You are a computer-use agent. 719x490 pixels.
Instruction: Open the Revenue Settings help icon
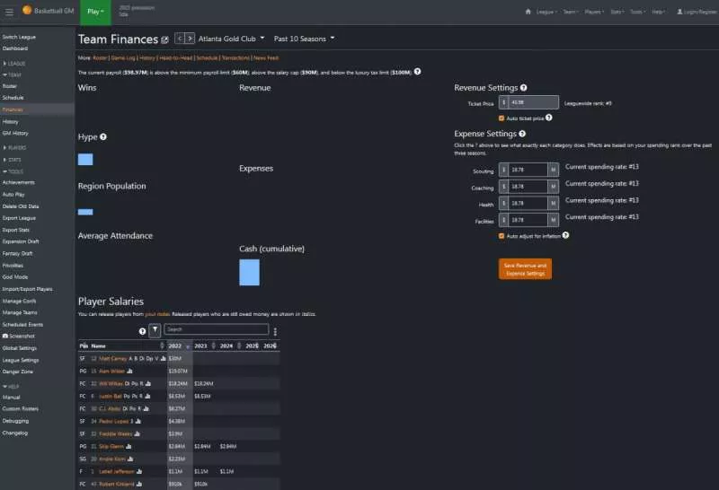click(x=524, y=88)
